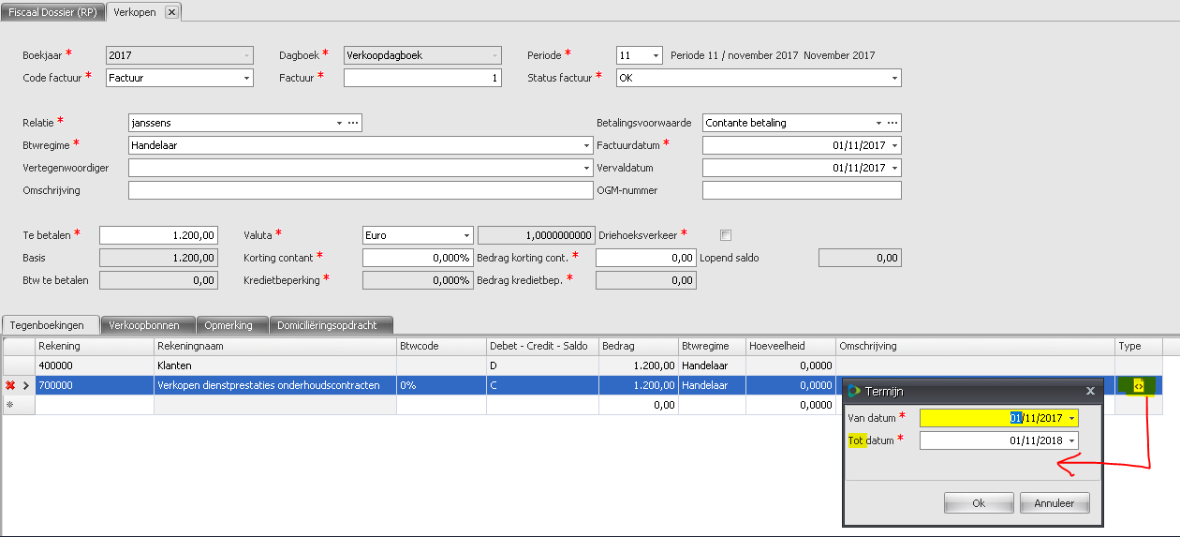Viewport: 1180px width, 537px height.
Task: Click the red delete X on row 700000
Action: [10, 385]
